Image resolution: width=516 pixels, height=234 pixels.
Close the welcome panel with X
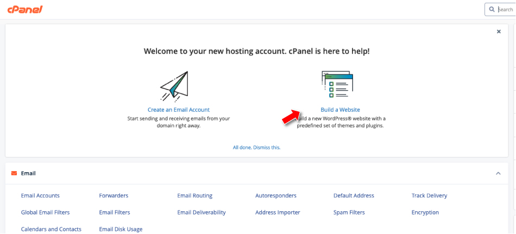point(499,31)
